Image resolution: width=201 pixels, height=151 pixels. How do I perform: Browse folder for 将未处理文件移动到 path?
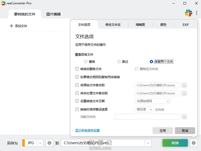tap(184, 93)
